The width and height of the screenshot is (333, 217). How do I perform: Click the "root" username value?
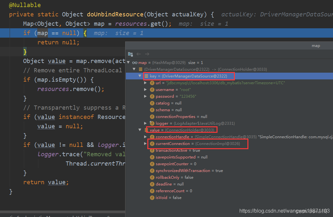185,90
